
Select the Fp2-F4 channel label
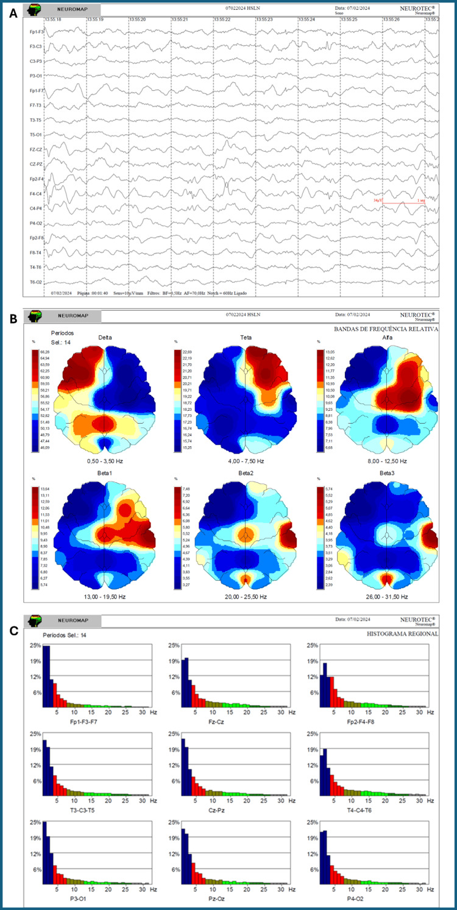36,179
